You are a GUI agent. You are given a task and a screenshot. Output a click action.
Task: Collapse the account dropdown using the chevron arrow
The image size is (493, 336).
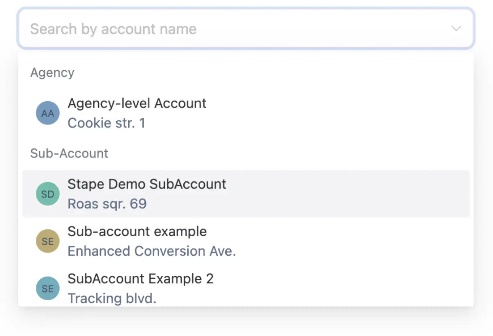pyautogui.click(x=456, y=29)
